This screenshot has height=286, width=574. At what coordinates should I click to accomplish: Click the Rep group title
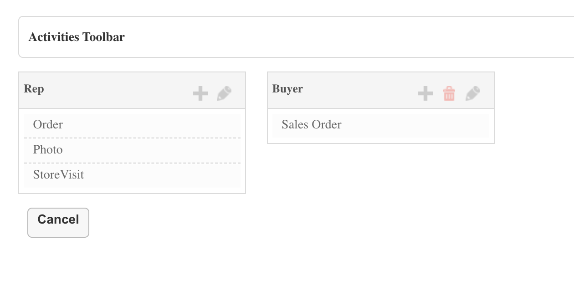point(34,89)
